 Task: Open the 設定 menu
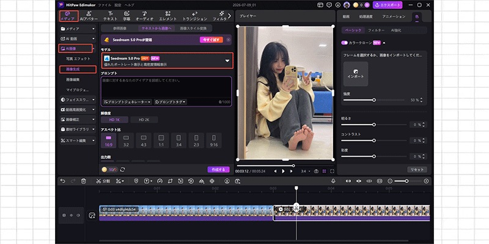coord(117,5)
